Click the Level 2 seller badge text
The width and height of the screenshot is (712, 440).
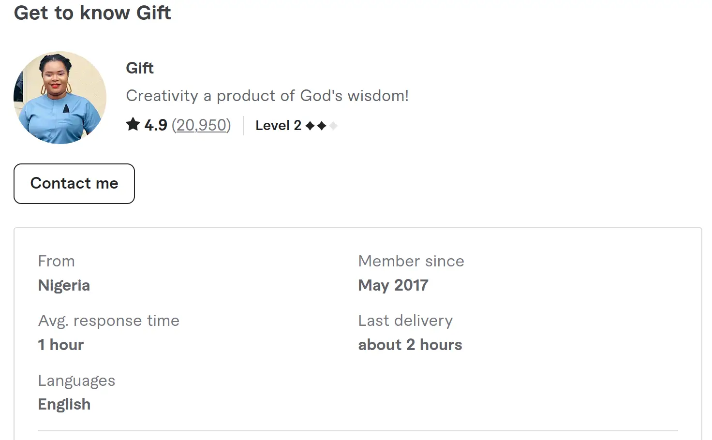coord(278,126)
